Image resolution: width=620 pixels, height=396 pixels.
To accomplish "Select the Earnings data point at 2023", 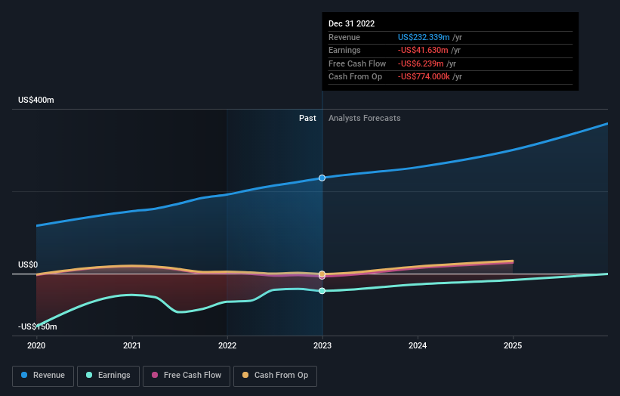I will click(322, 291).
